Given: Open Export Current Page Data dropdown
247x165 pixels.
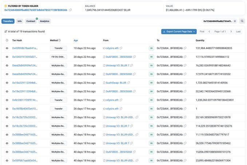Looking at the screenshot, I should [179, 32].
